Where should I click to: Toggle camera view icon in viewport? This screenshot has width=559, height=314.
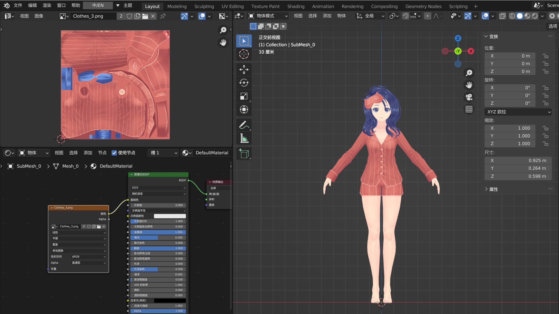point(469,97)
